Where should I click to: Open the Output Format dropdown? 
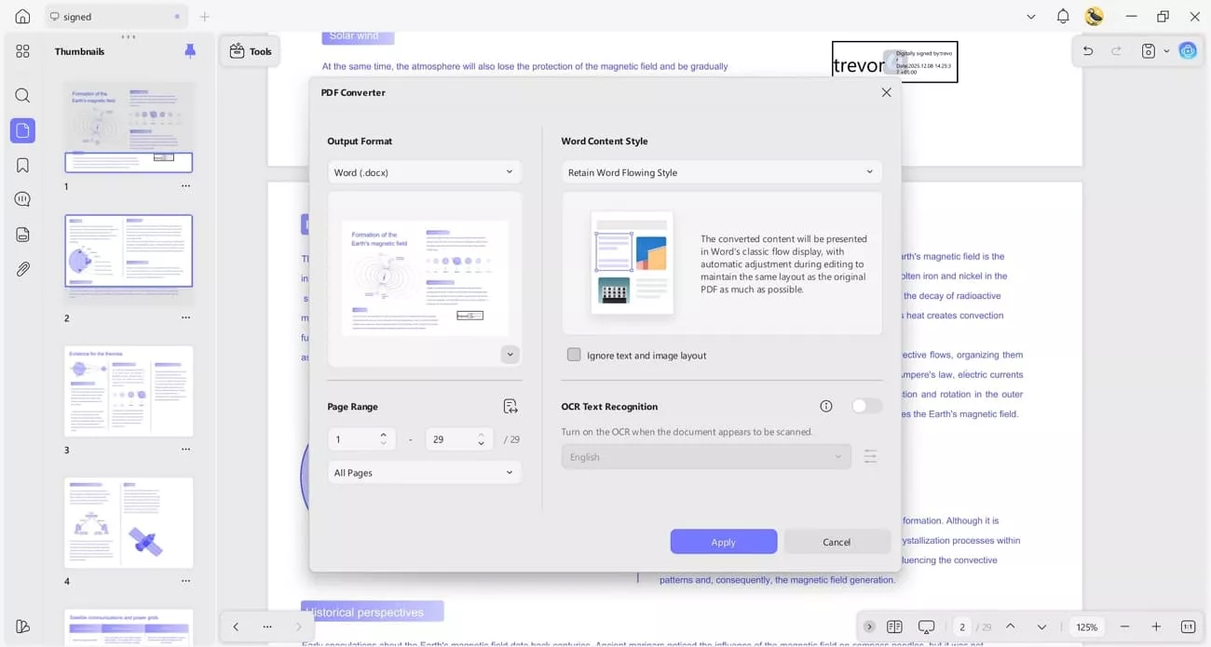tap(424, 172)
